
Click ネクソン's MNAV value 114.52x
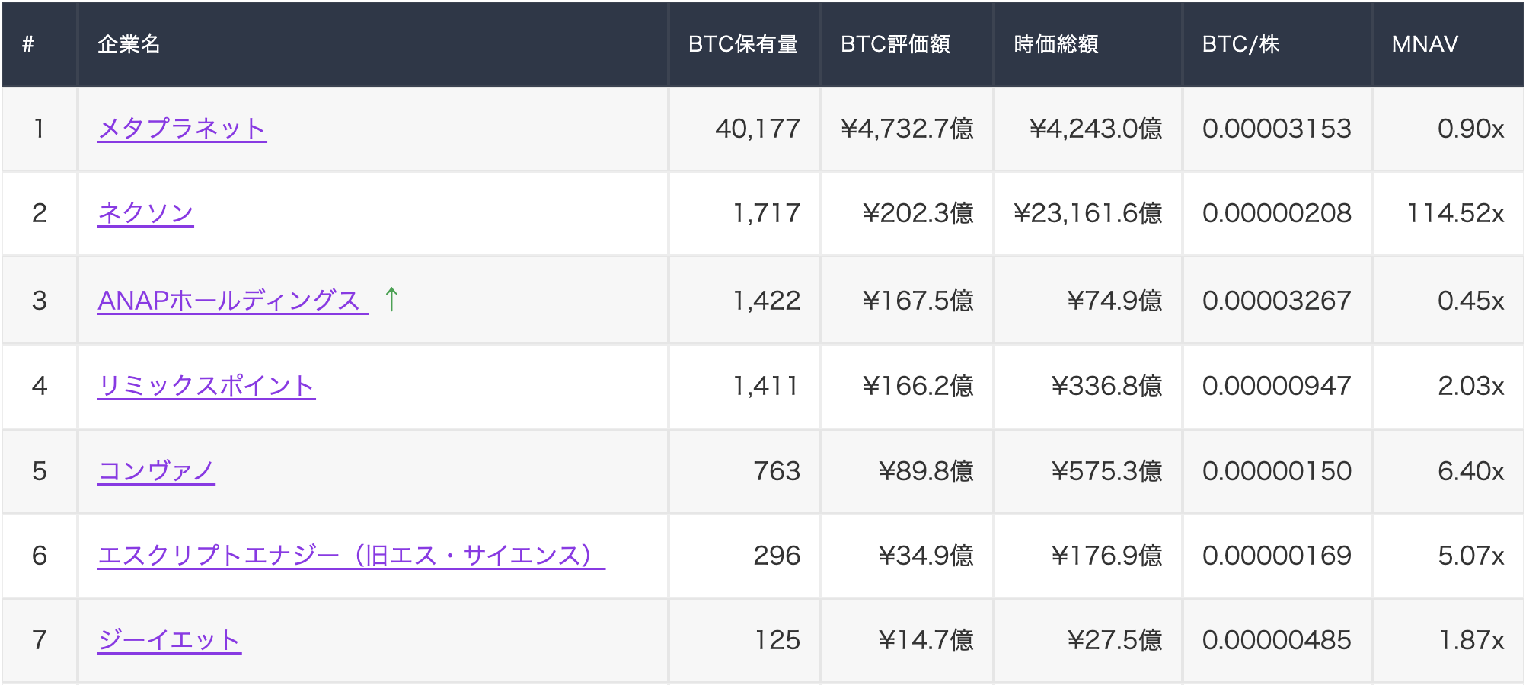tap(1455, 213)
